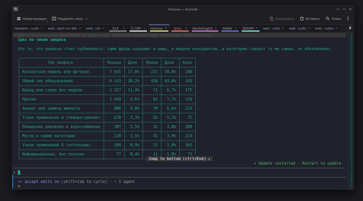Close the 1C ERP tab

click(x=144, y=28)
